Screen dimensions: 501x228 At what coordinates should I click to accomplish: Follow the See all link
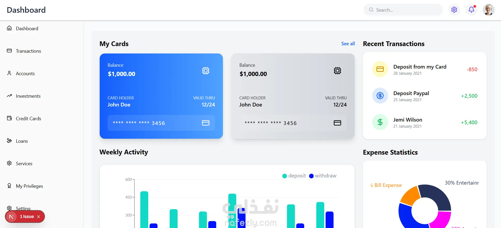(348, 44)
